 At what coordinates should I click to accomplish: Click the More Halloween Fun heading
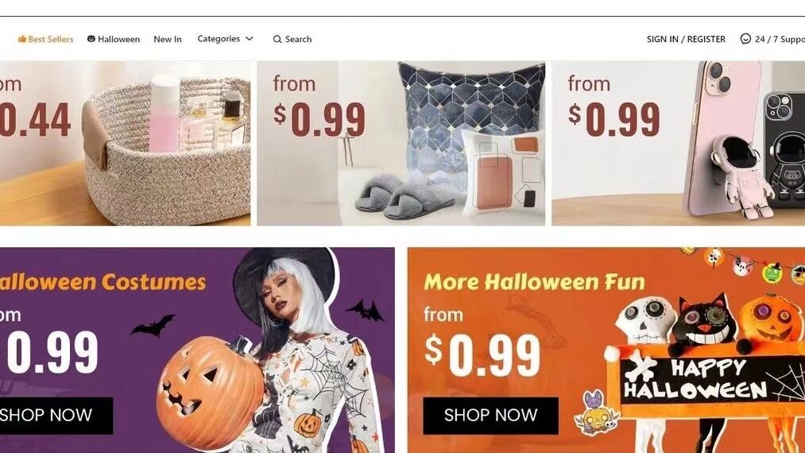pos(534,282)
